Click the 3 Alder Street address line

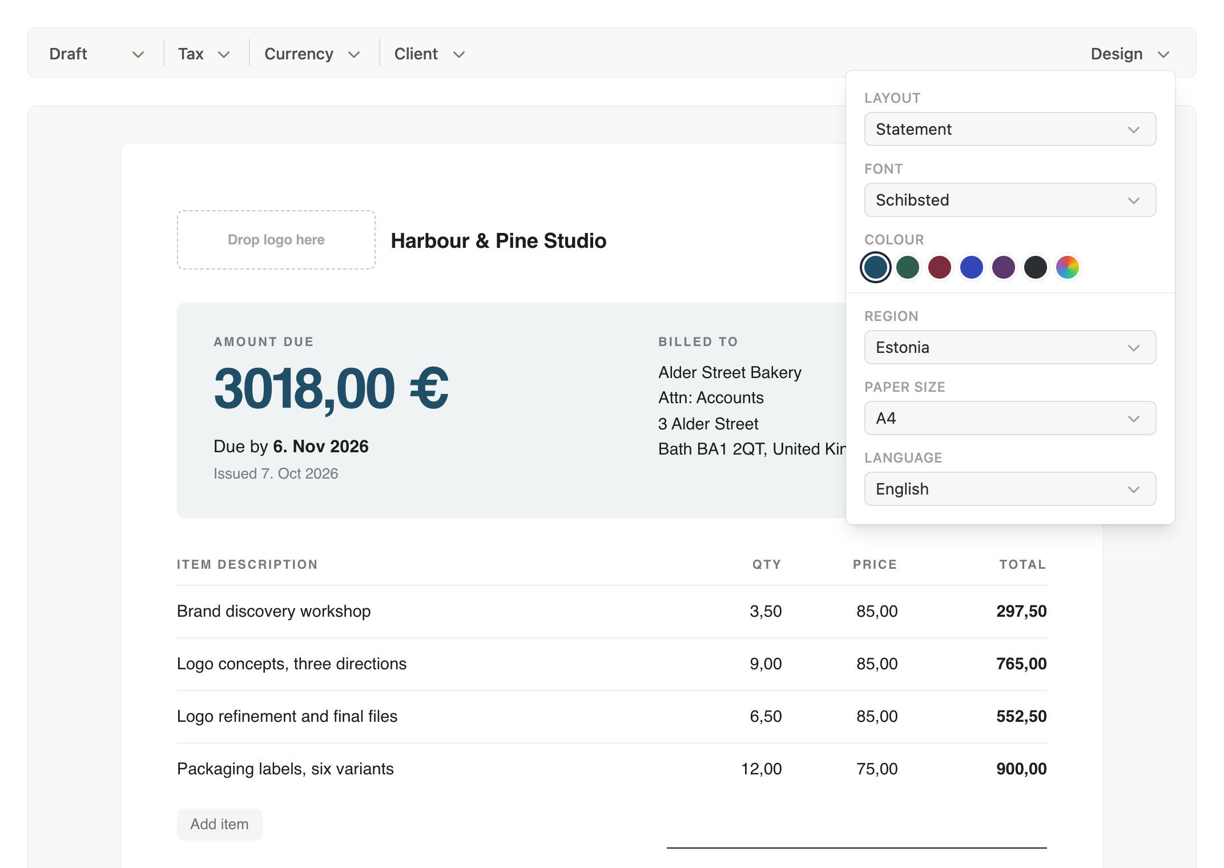click(708, 424)
